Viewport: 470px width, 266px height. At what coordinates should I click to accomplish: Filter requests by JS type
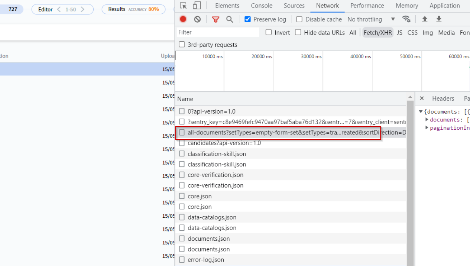tap(399, 33)
